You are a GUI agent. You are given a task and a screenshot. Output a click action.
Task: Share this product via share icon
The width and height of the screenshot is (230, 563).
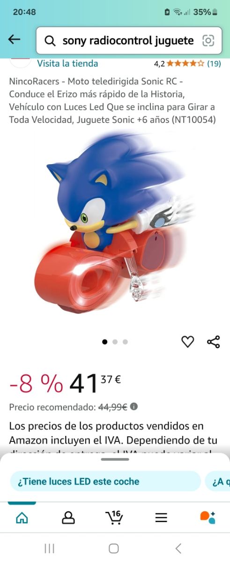pos(213,342)
